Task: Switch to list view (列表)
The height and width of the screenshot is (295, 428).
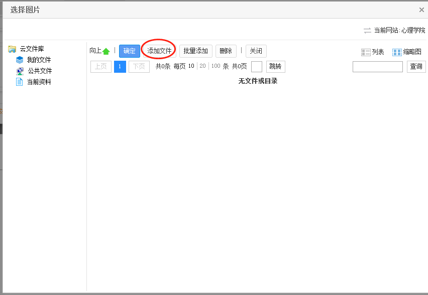Action: pyautogui.click(x=373, y=52)
